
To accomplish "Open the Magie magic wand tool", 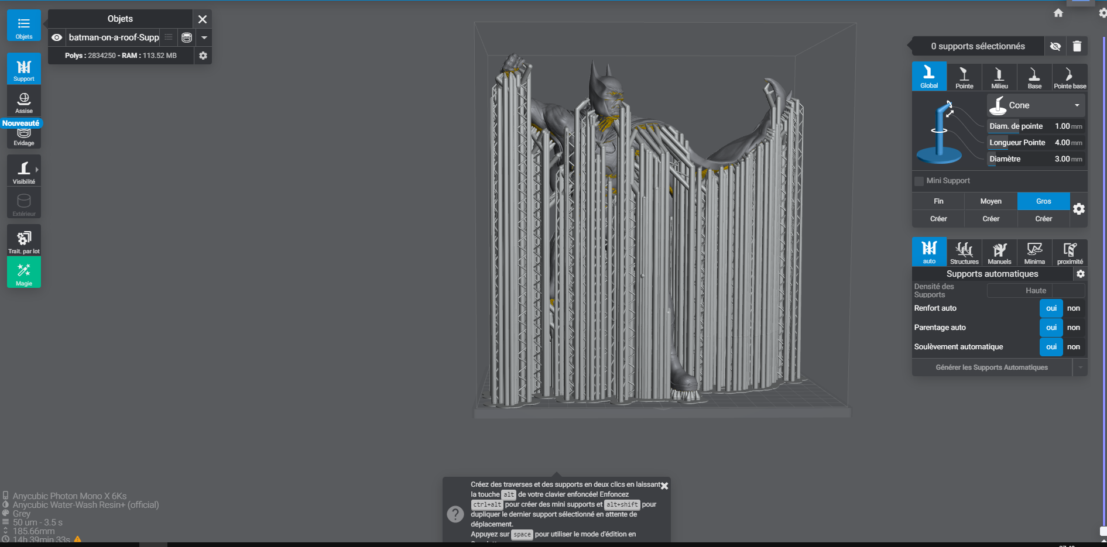I will click(x=24, y=273).
